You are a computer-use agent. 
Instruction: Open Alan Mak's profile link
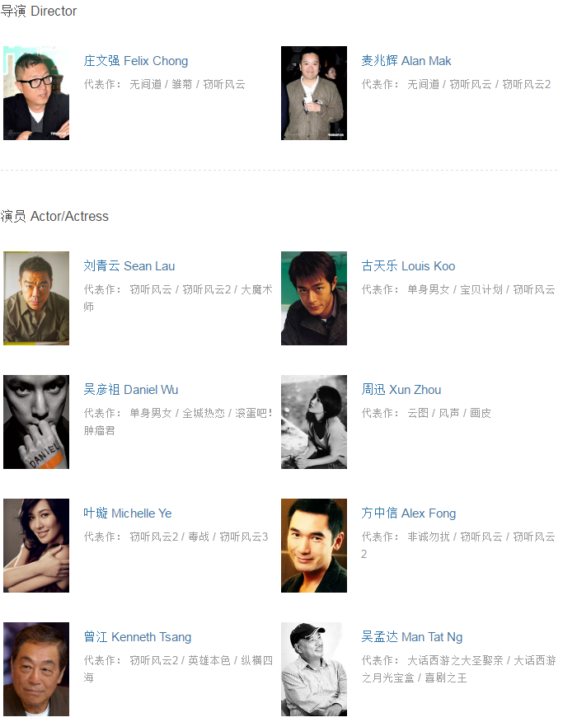(x=406, y=61)
